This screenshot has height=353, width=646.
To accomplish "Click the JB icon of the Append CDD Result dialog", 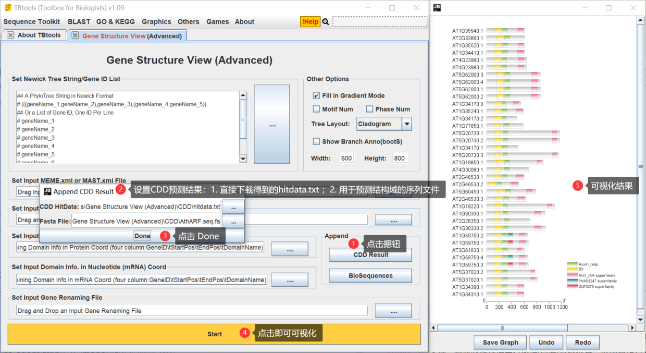I will click(47, 191).
